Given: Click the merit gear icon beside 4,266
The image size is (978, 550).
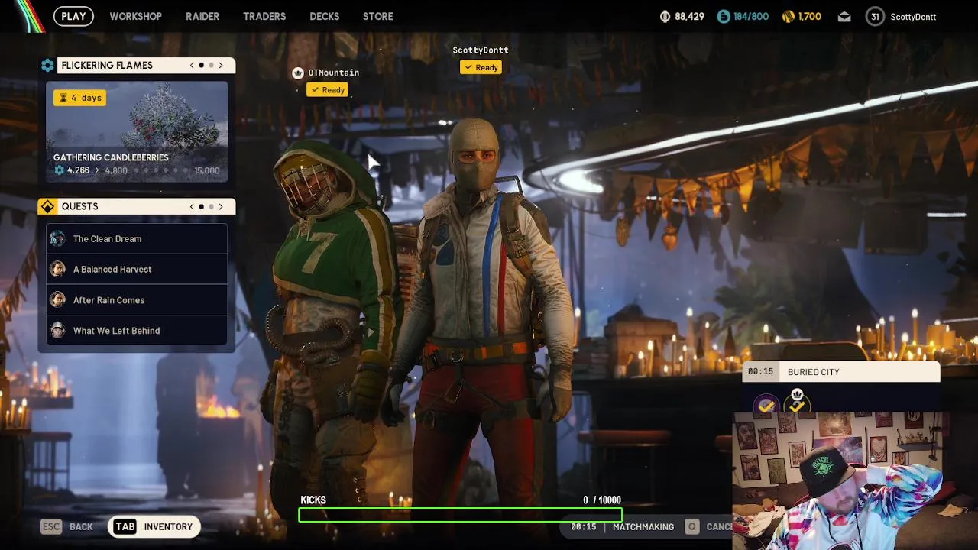Looking at the screenshot, I should pos(59,170).
